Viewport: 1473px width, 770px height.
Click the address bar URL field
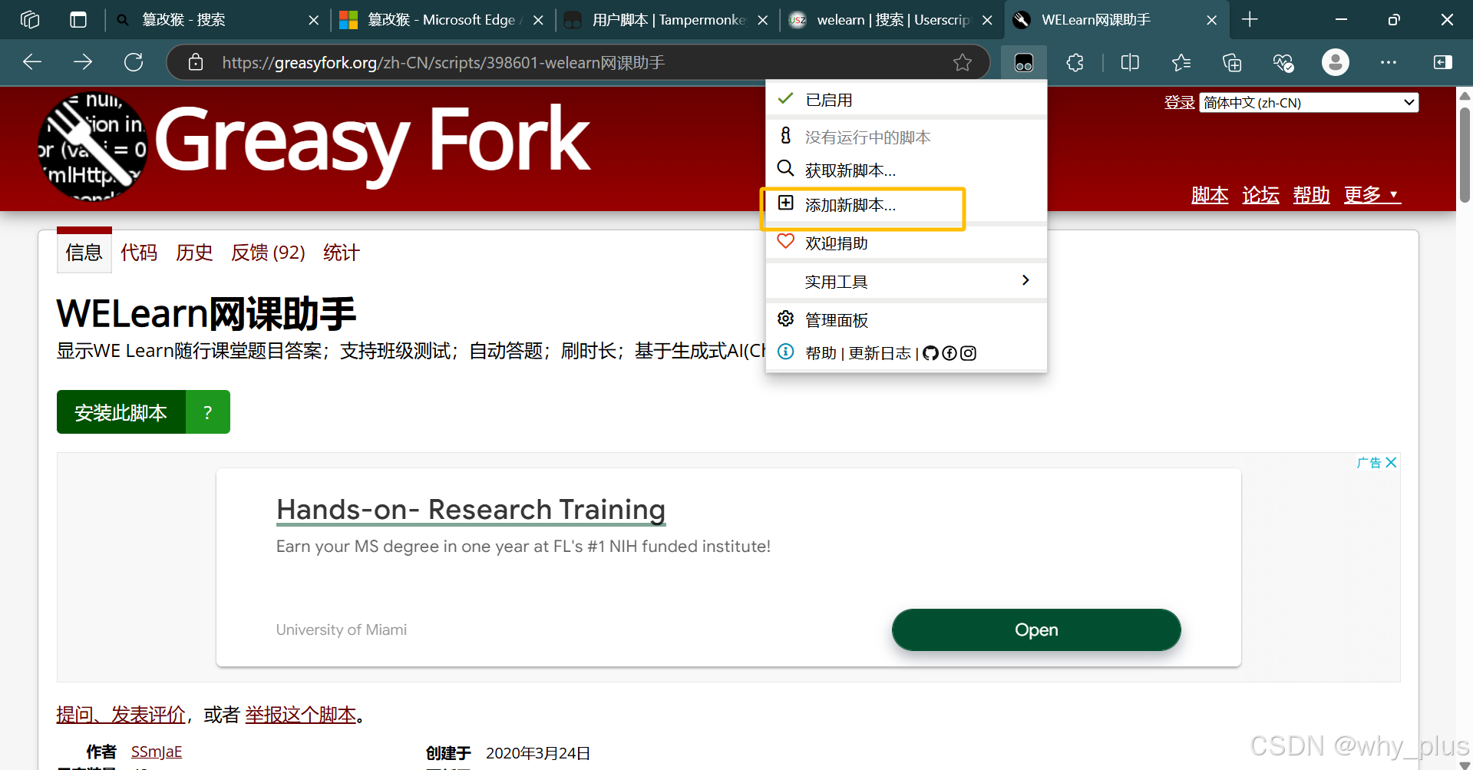coord(580,62)
